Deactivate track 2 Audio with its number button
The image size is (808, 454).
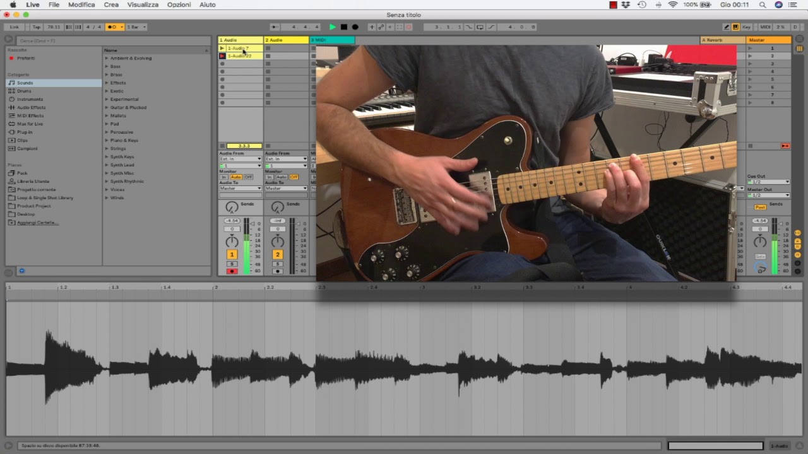click(x=278, y=254)
